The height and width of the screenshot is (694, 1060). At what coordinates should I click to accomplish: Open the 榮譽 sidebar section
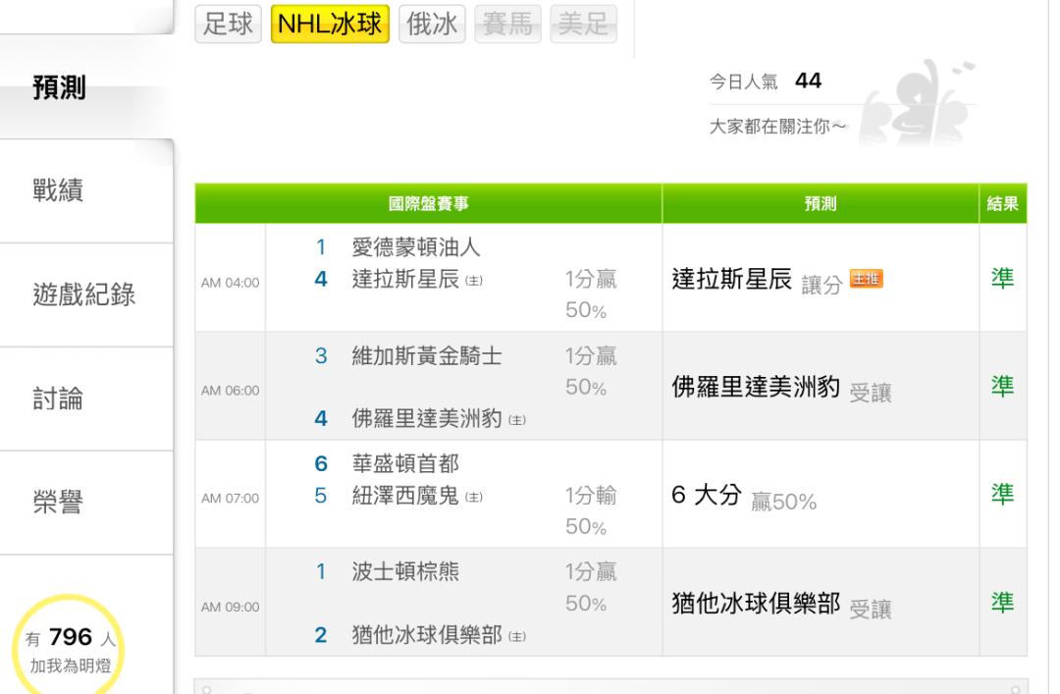click(x=86, y=503)
